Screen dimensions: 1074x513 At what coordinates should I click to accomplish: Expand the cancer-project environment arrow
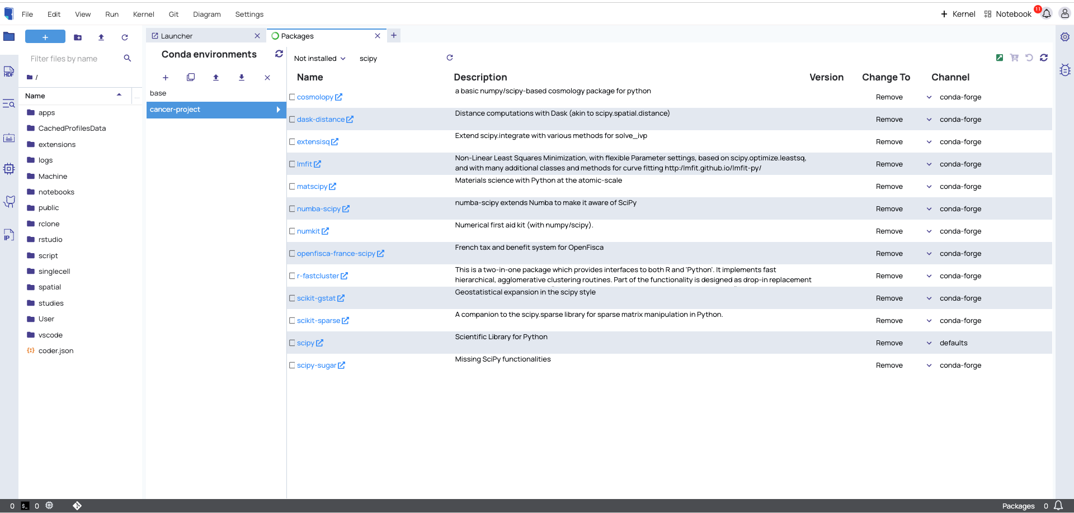pyautogui.click(x=278, y=110)
